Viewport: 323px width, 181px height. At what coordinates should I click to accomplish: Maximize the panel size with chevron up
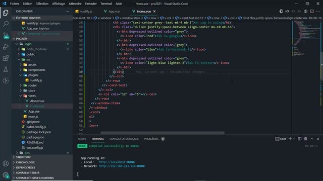tap(312, 139)
